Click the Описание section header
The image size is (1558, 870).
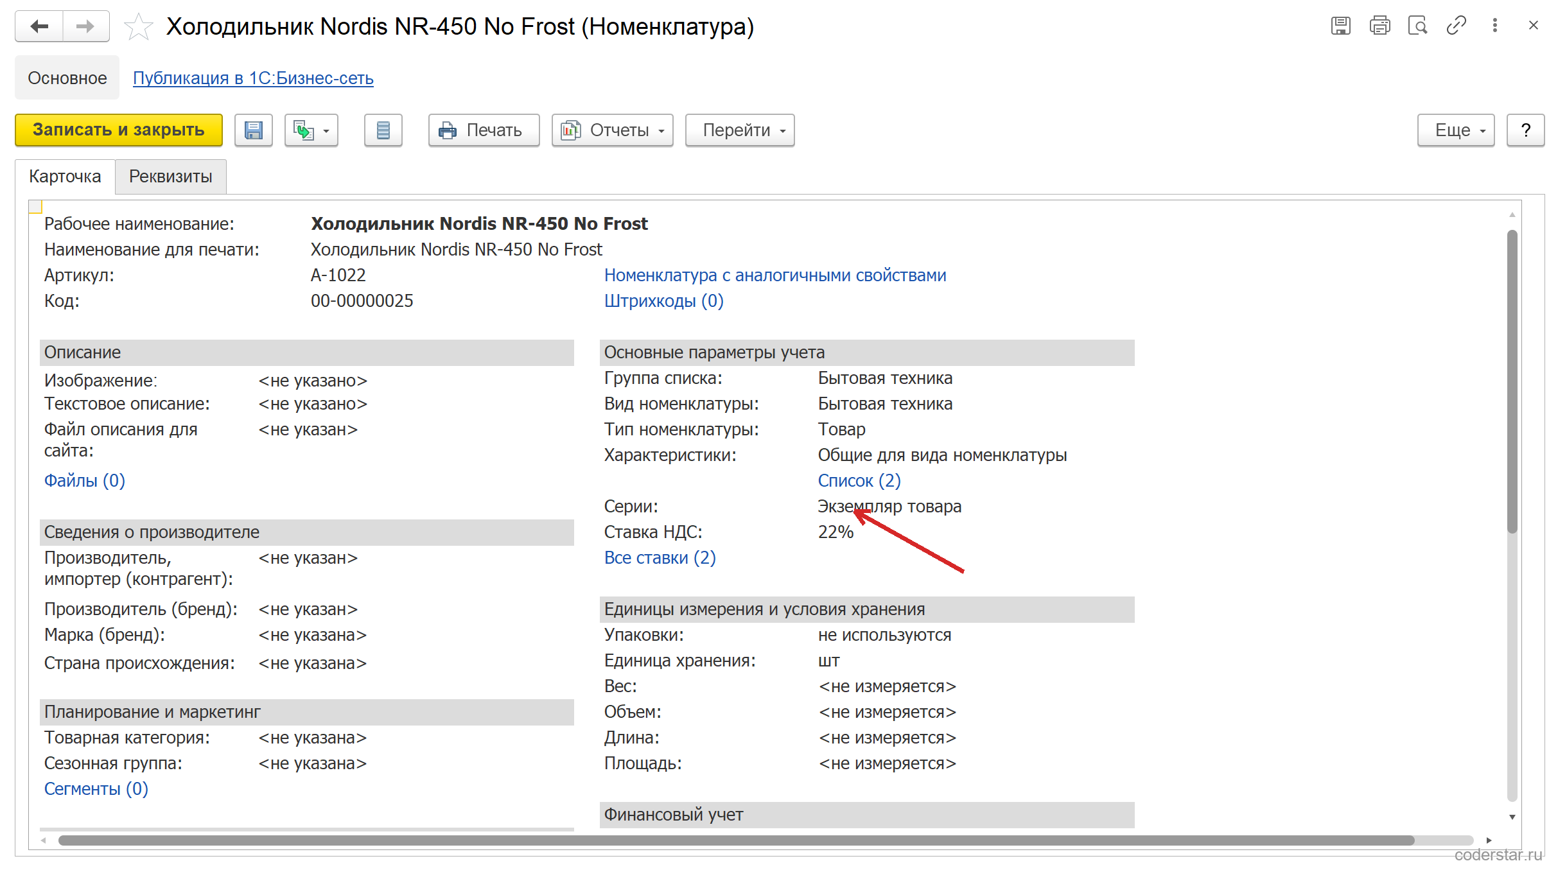[307, 352]
